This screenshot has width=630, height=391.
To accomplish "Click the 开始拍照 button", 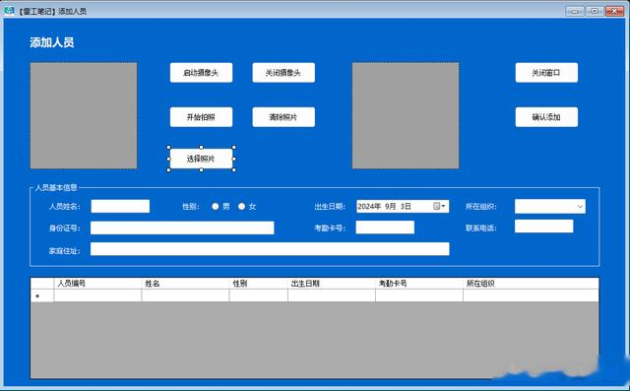I will [201, 117].
